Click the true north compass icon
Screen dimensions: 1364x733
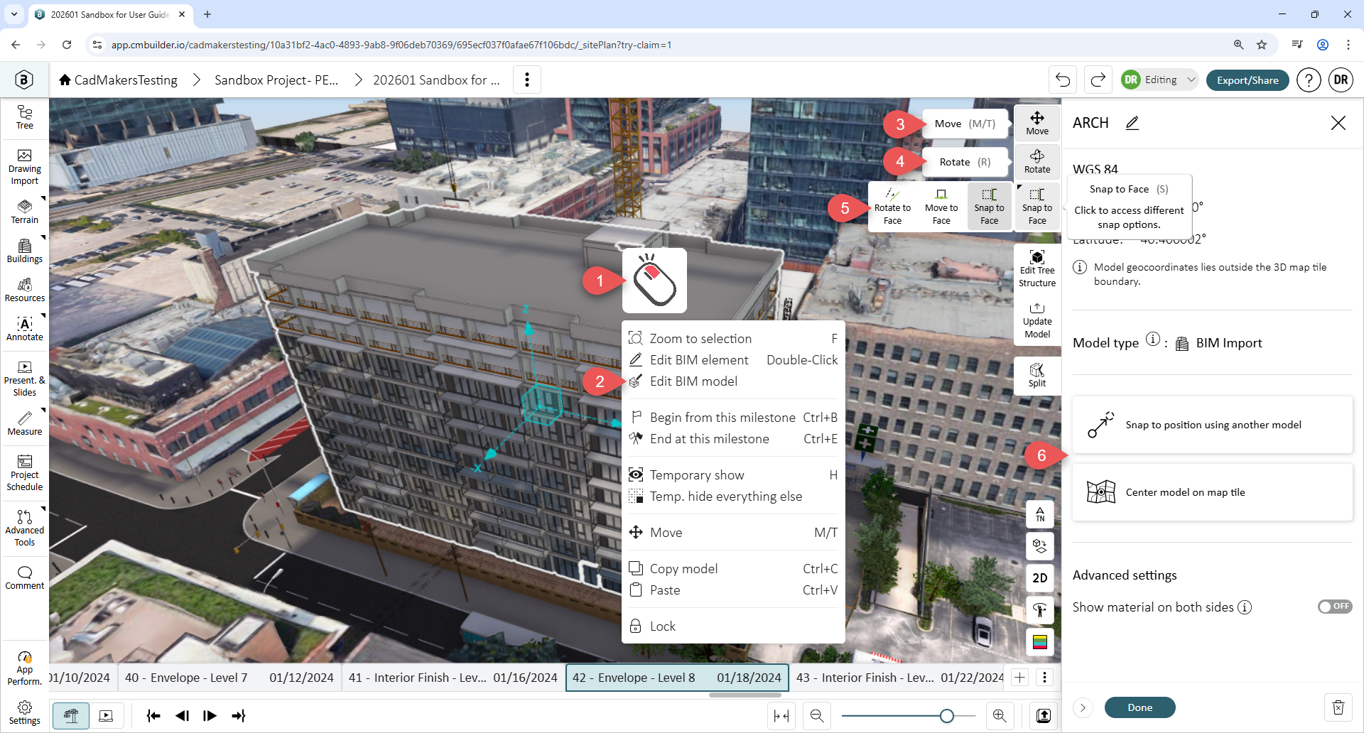(1040, 514)
